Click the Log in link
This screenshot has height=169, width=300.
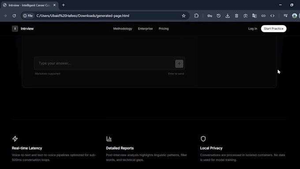(252, 29)
